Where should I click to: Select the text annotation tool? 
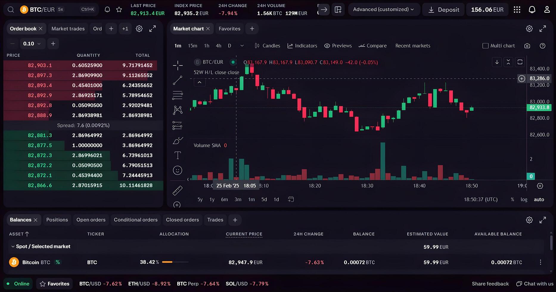[178, 155]
